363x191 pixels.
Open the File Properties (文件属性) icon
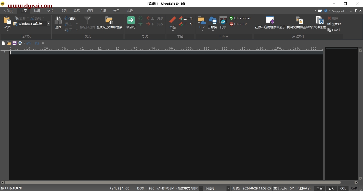pos(319,20)
